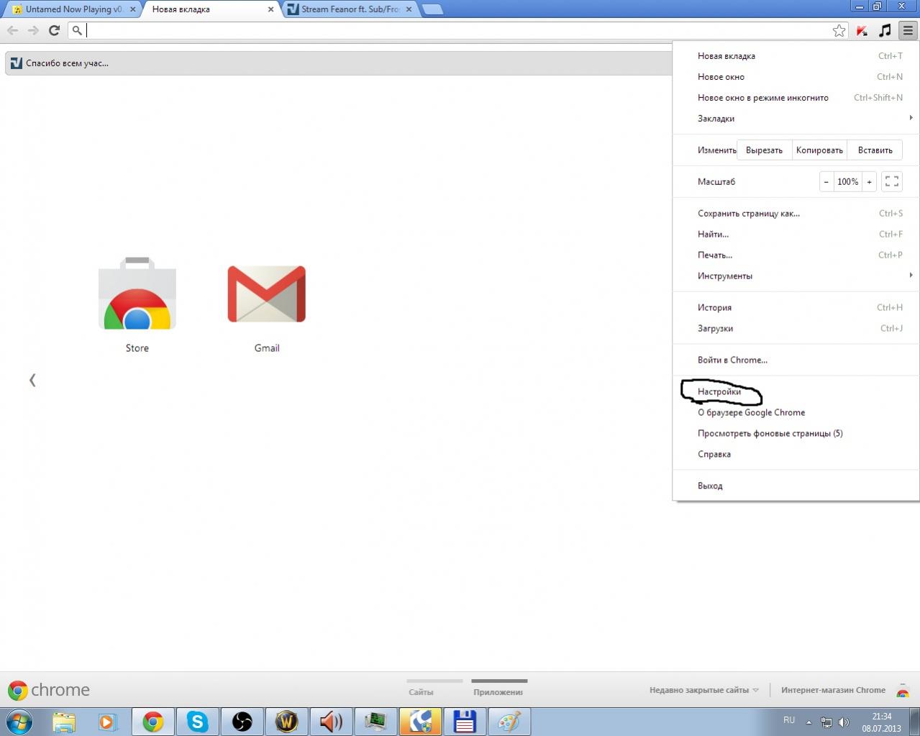Click the Копировать button
This screenshot has width=920, height=736.
[x=819, y=150]
